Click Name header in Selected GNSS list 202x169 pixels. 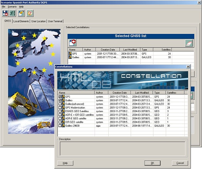[75, 50]
